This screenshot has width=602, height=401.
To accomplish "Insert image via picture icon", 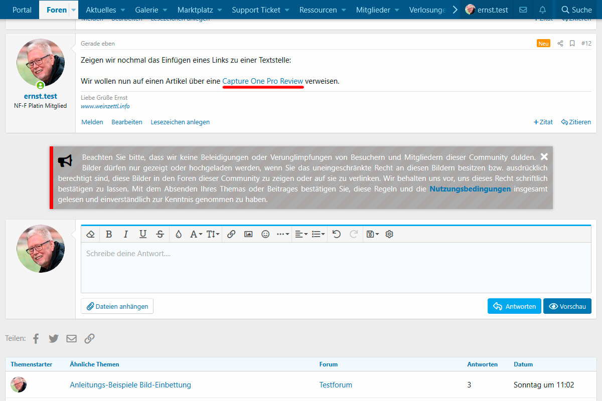I will pos(248,234).
